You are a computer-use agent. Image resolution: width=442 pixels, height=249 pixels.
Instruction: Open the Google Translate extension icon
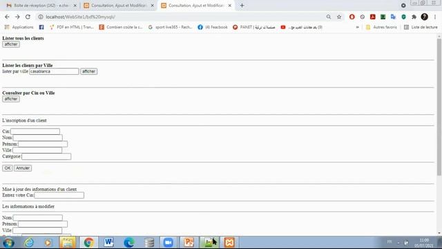point(393,17)
